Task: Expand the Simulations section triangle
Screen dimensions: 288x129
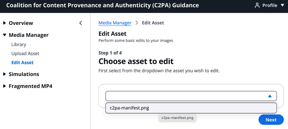Action: [4, 74]
